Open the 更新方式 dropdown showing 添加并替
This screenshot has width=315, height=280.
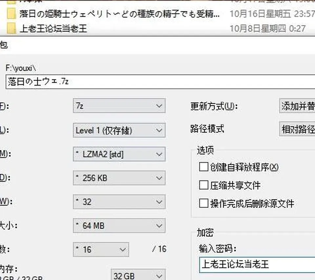click(x=297, y=106)
